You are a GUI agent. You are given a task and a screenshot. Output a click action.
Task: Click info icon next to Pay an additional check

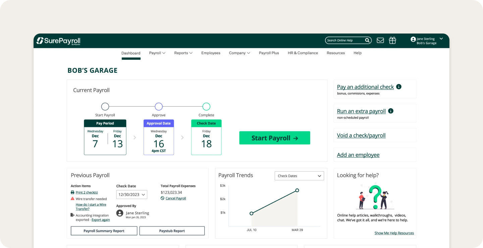398,86
